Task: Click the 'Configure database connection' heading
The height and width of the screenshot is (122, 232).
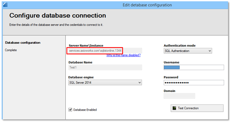Action: [x=58, y=15]
